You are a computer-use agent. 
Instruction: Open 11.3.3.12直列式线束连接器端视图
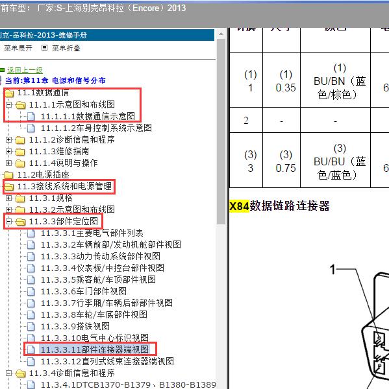[x=107, y=361]
